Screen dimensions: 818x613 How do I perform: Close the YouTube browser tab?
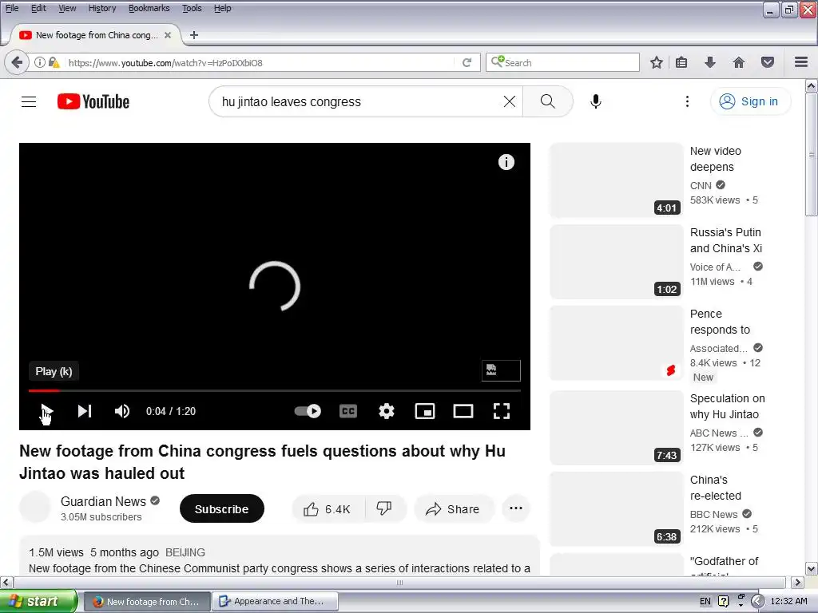168,35
